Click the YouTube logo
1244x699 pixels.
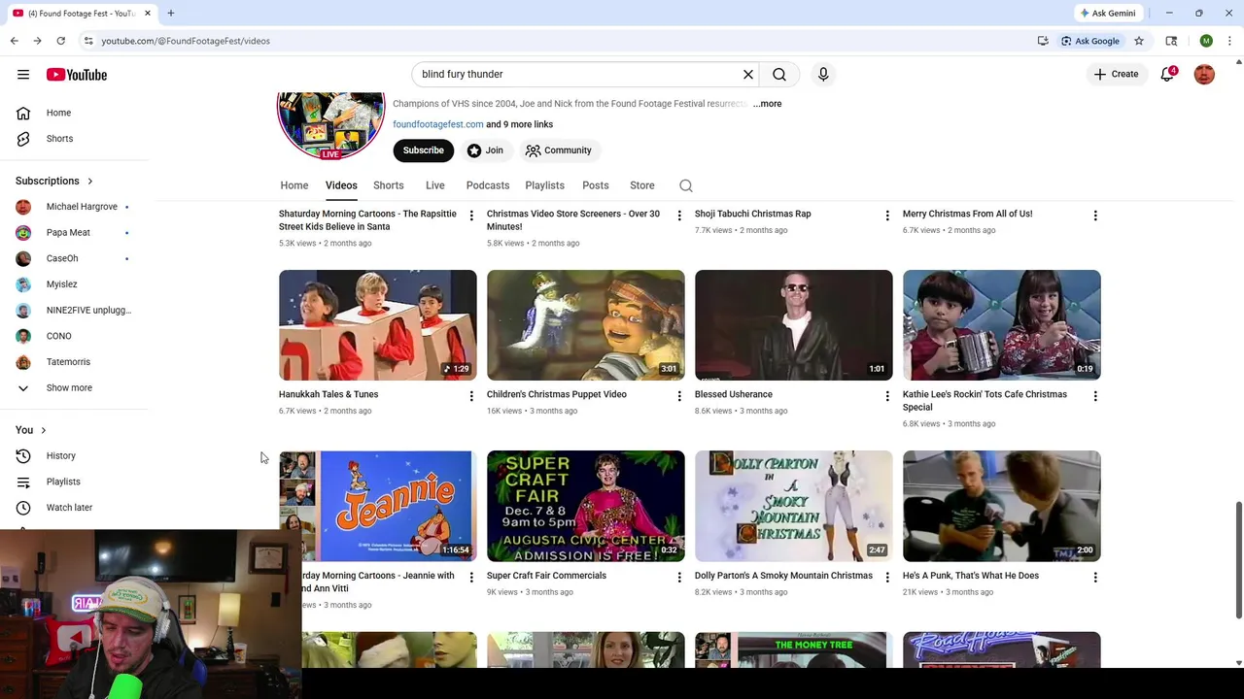(x=76, y=75)
